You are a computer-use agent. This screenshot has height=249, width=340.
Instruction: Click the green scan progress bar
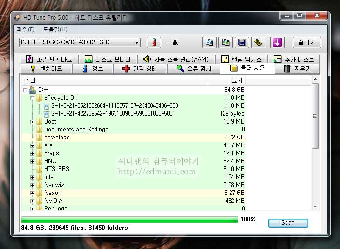(x=129, y=220)
